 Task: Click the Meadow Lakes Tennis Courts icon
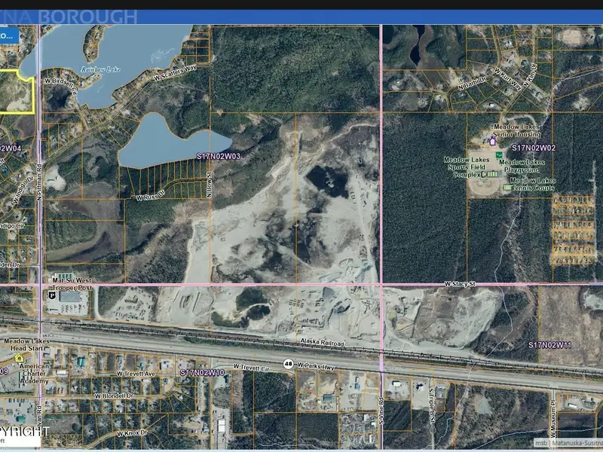(507, 187)
